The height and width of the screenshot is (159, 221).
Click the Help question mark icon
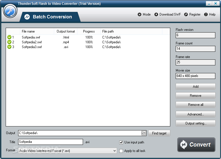point(206,14)
